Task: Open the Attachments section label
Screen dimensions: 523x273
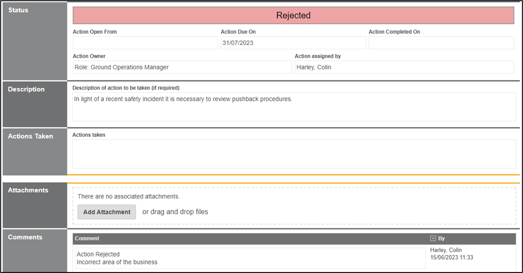Action: click(x=28, y=190)
